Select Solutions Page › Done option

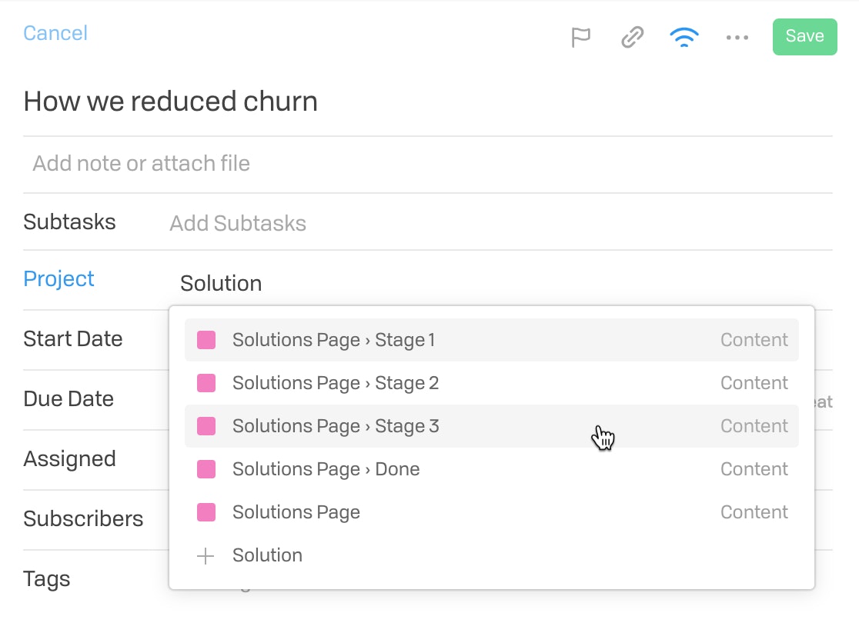pos(491,469)
